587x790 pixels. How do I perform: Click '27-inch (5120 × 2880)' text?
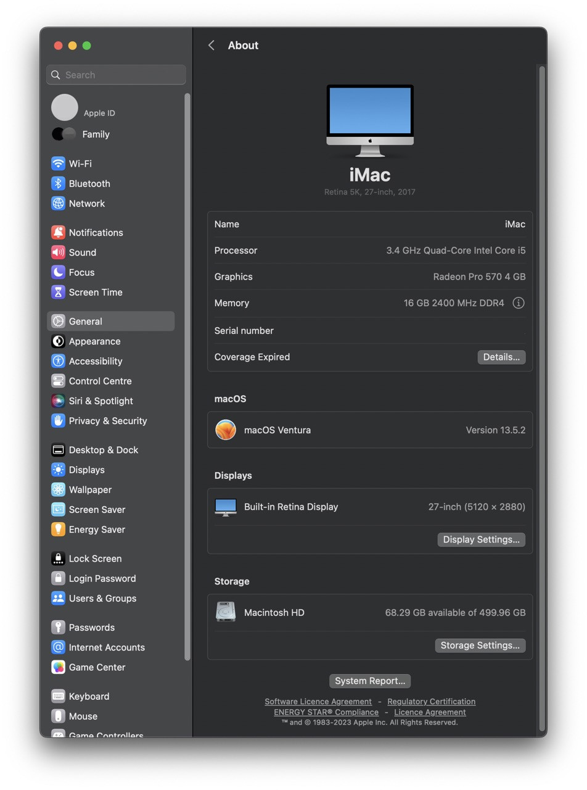pyautogui.click(x=477, y=507)
